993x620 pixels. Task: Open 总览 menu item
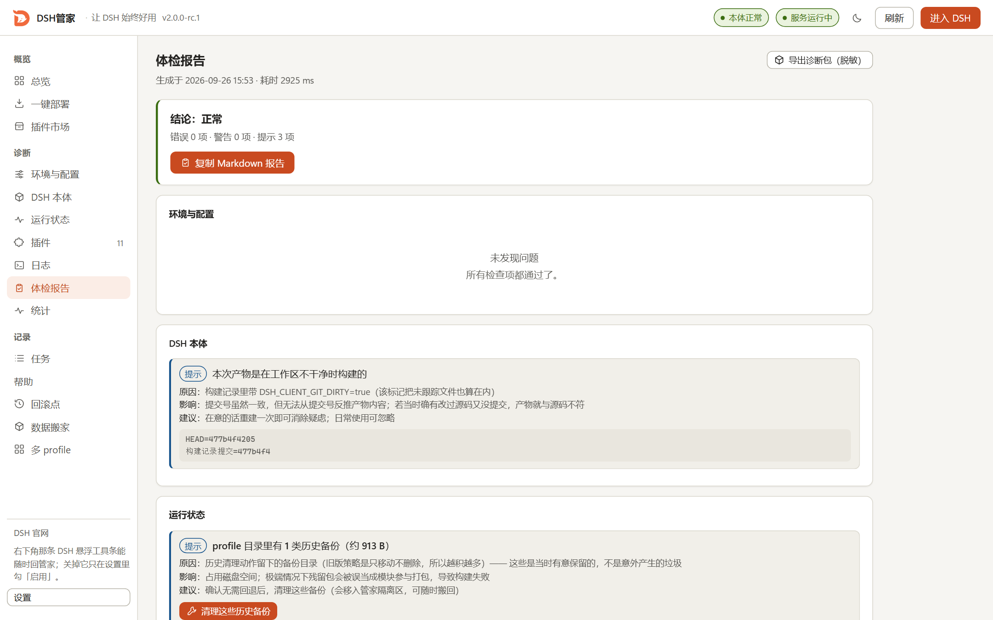pyautogui.click(x=68, y=81)
